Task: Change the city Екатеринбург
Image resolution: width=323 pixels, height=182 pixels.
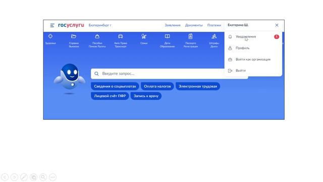Action: point(100,25)
